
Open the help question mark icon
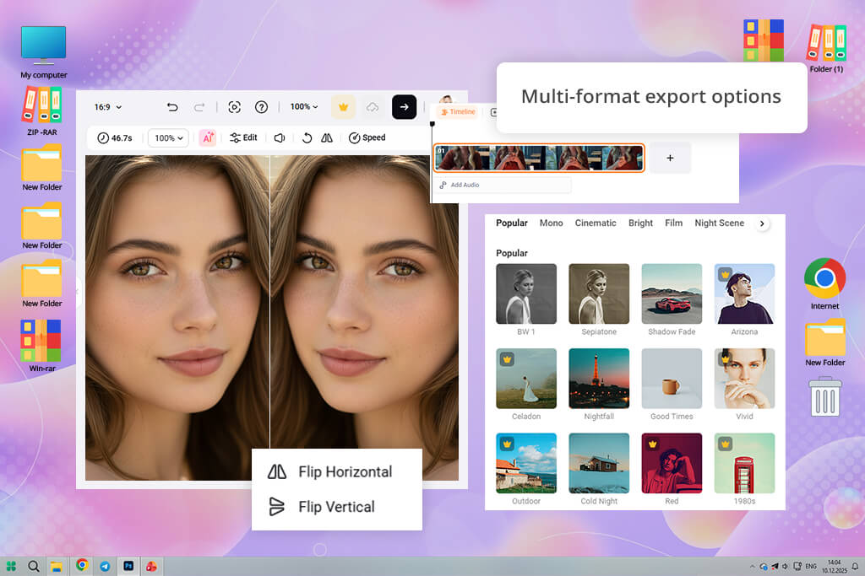coord(262,107)
